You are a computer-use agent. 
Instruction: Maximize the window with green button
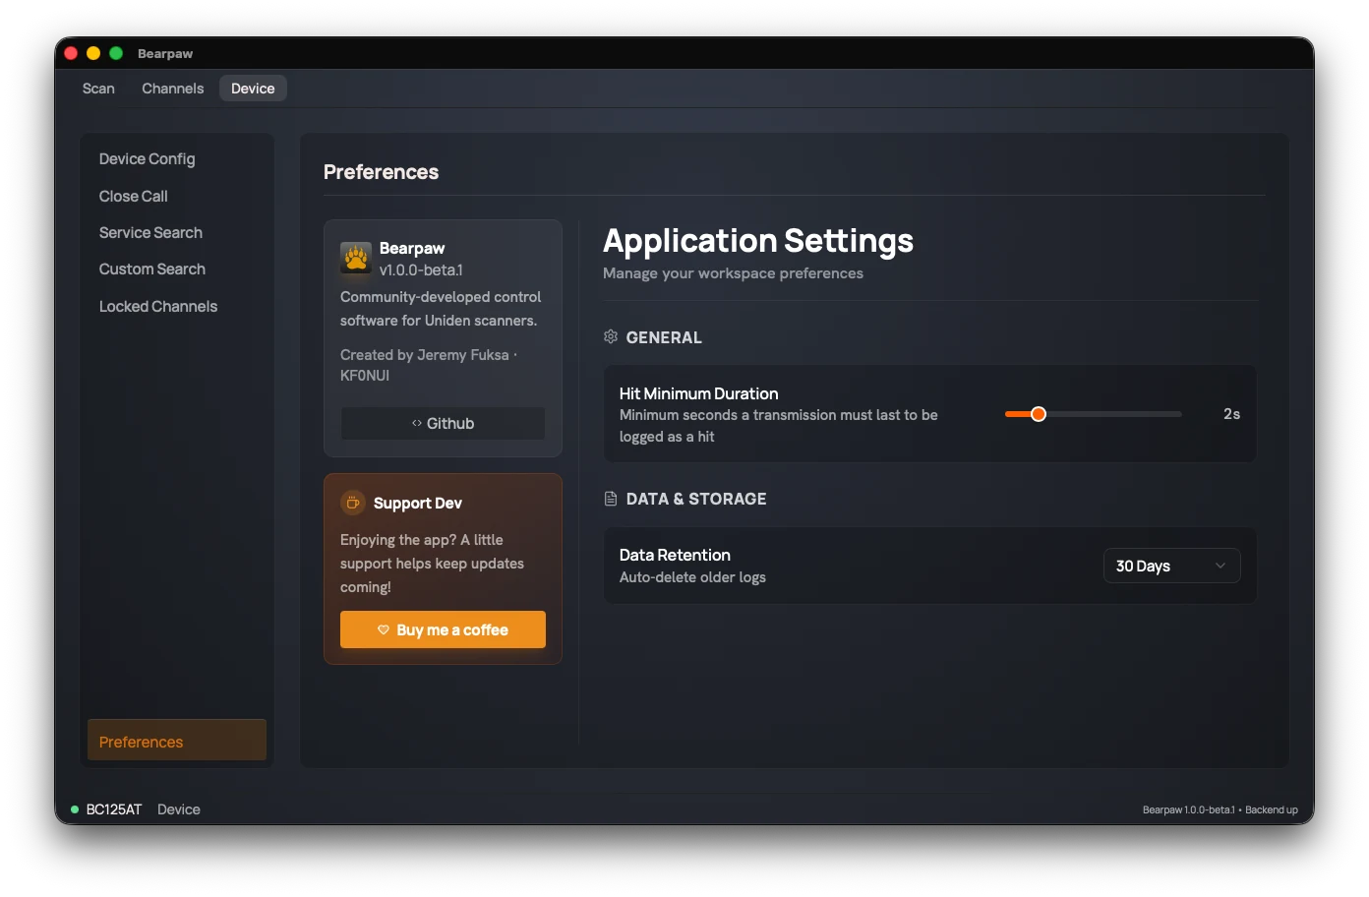[x=116, y=53]
